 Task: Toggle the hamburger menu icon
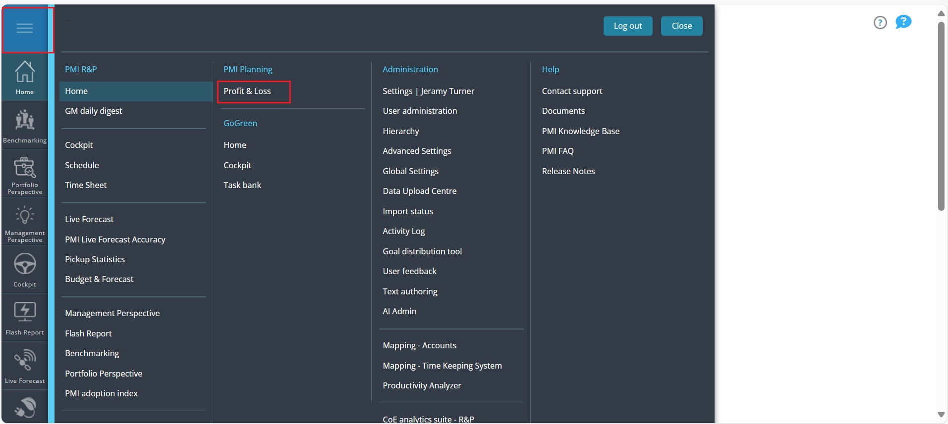pyautogui.click(x=25, y=28)
